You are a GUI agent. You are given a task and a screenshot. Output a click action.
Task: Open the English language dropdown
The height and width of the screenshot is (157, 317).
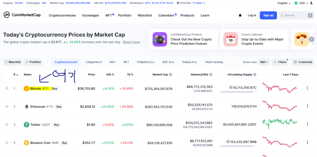coord(284,3)
